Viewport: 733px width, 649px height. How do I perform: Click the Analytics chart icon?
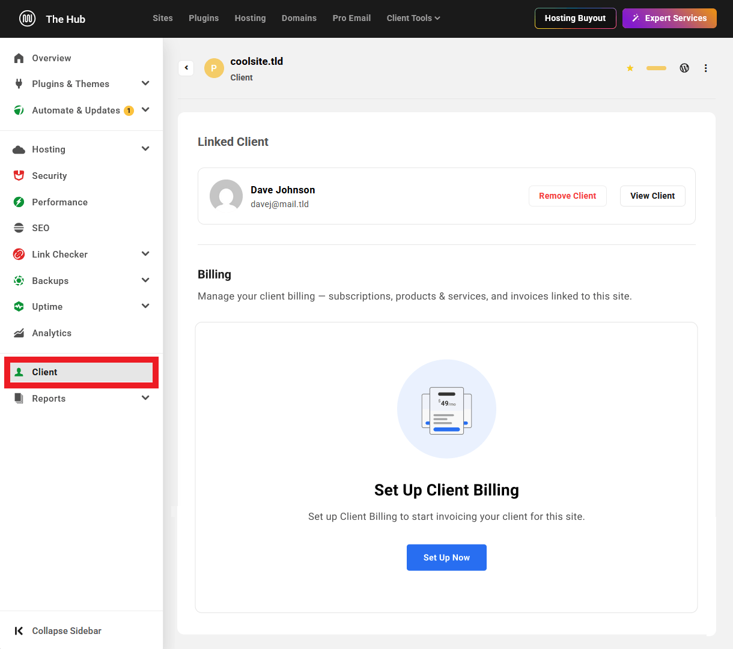click(19, 333)
